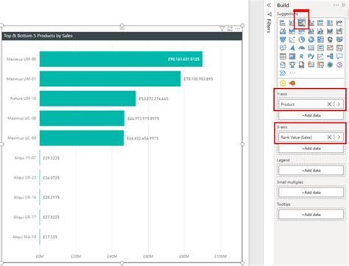Remove the Product field from Y-axis

[x=329, y=104]
